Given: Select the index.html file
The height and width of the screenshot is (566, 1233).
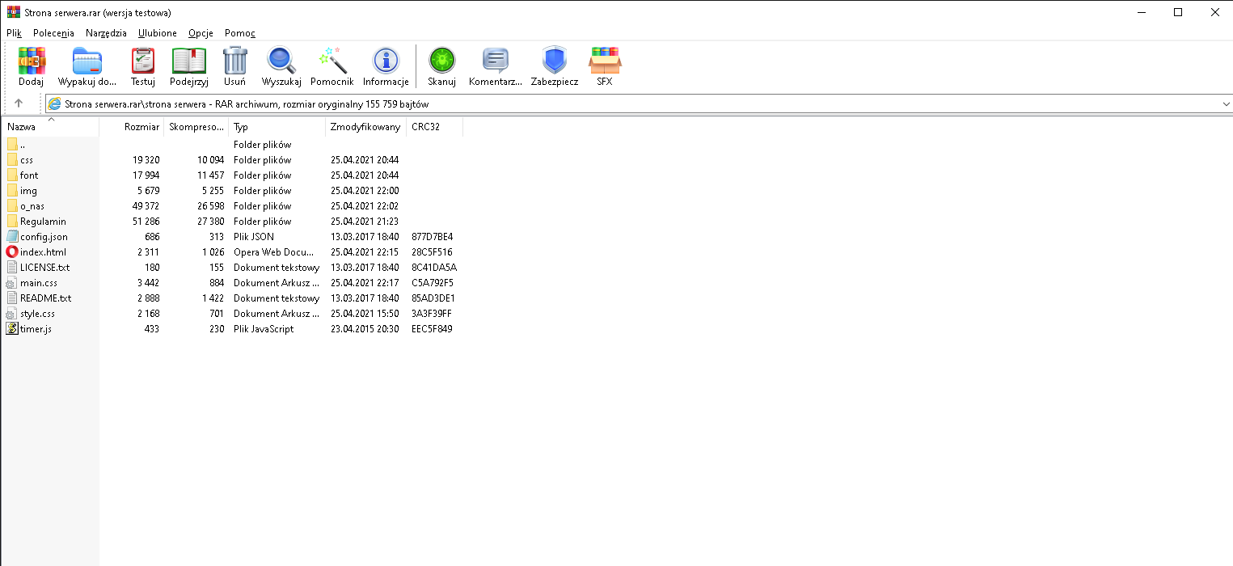Looking at the screenshot, I should [x=43, y=252].
